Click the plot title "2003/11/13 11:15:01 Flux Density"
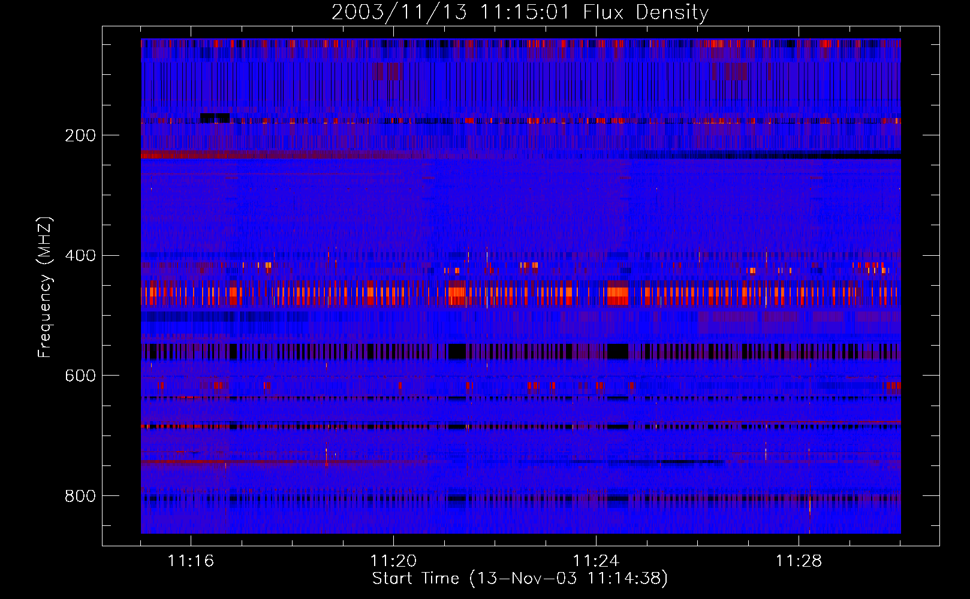Image resolution: width=970 pixels, height=599 pixels. click(520, 12)
